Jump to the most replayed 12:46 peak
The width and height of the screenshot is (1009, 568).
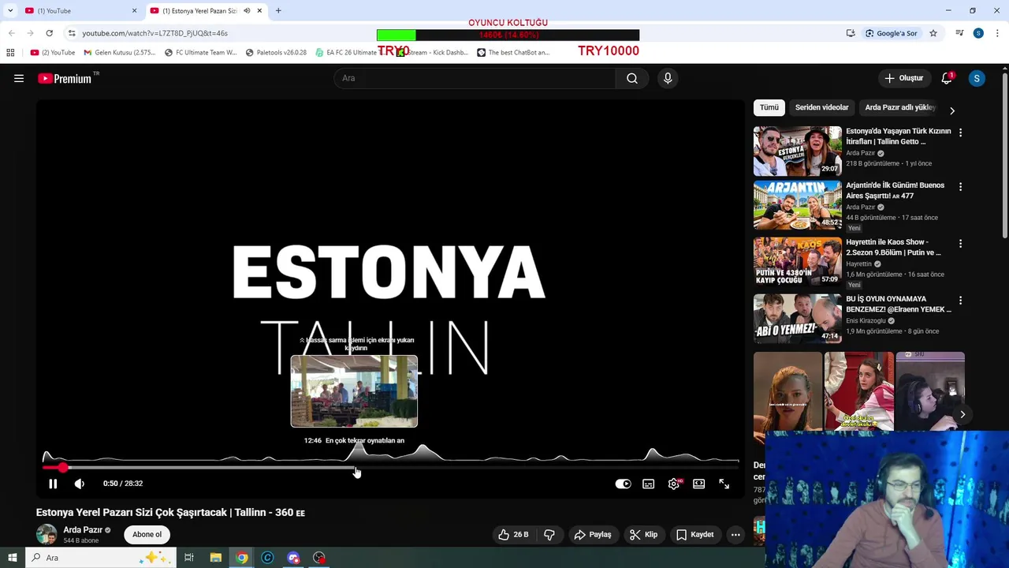[x=359, y=453]
